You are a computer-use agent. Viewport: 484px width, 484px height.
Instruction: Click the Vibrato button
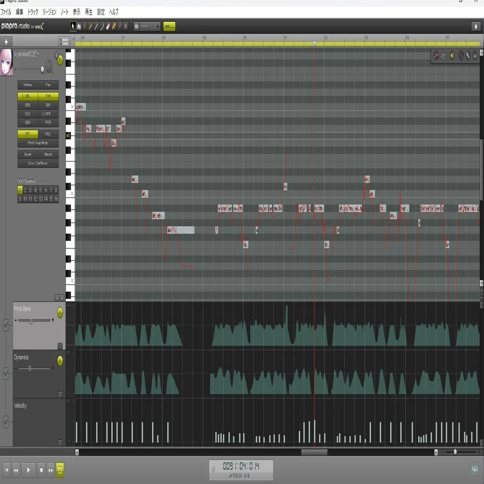pos(48,154)
